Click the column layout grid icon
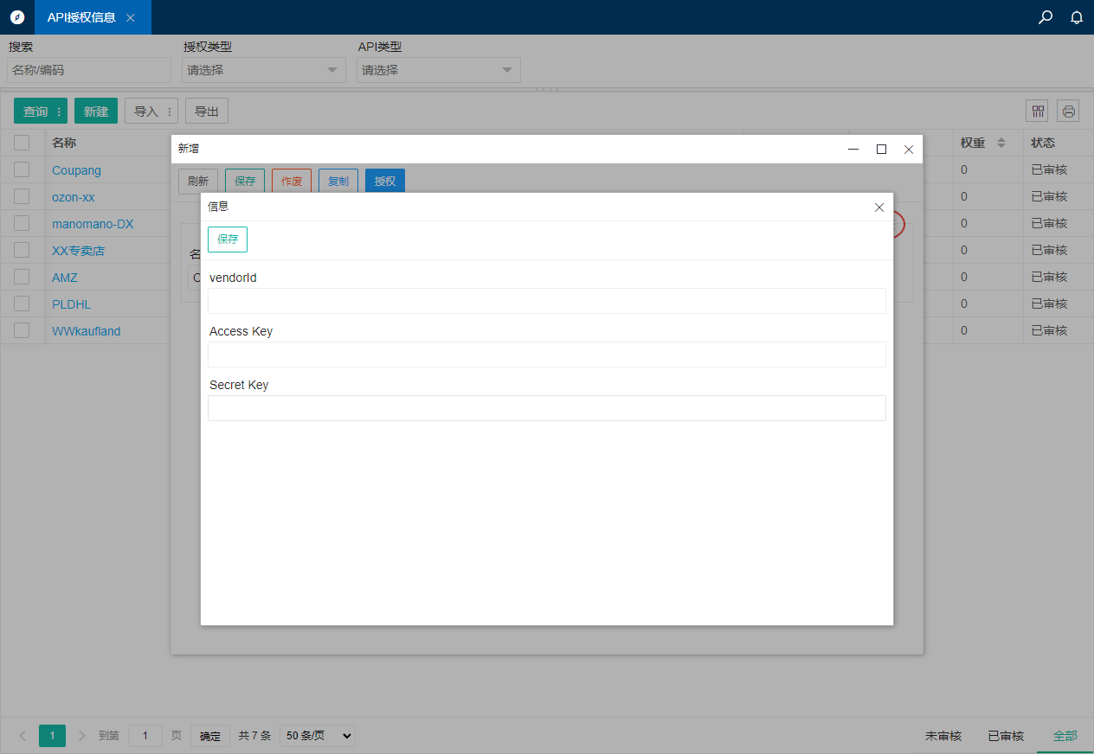The height and width of the screenshot is (754, 1094). point(1037,111)
